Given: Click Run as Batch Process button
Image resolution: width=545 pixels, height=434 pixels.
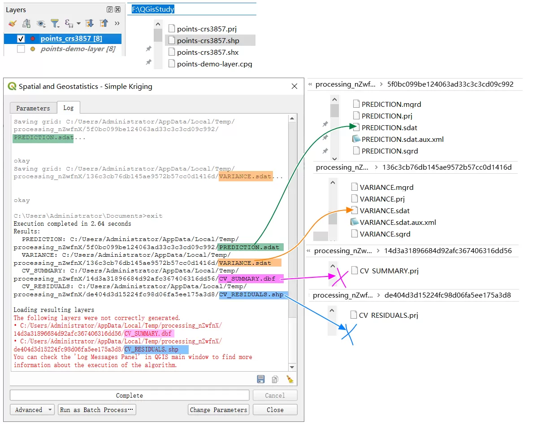Looking at the screenshot, I should [x=97, y=410].
